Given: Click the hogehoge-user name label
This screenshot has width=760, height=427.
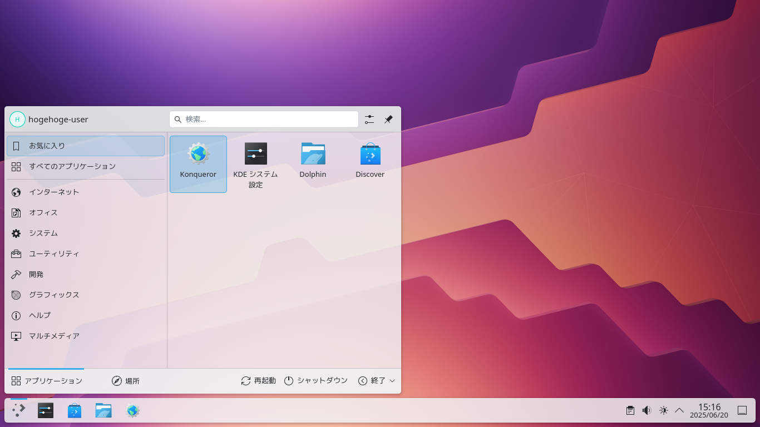Looking at the screenshot, I should [x=58, y=120].
